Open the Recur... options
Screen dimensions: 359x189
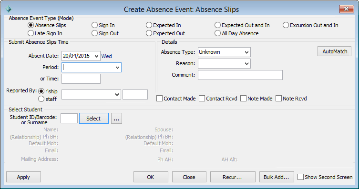click(x=233, y=177)
